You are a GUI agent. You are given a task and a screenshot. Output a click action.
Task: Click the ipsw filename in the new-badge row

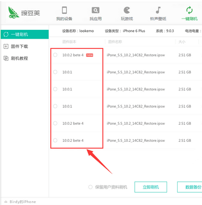click(136, 55)
